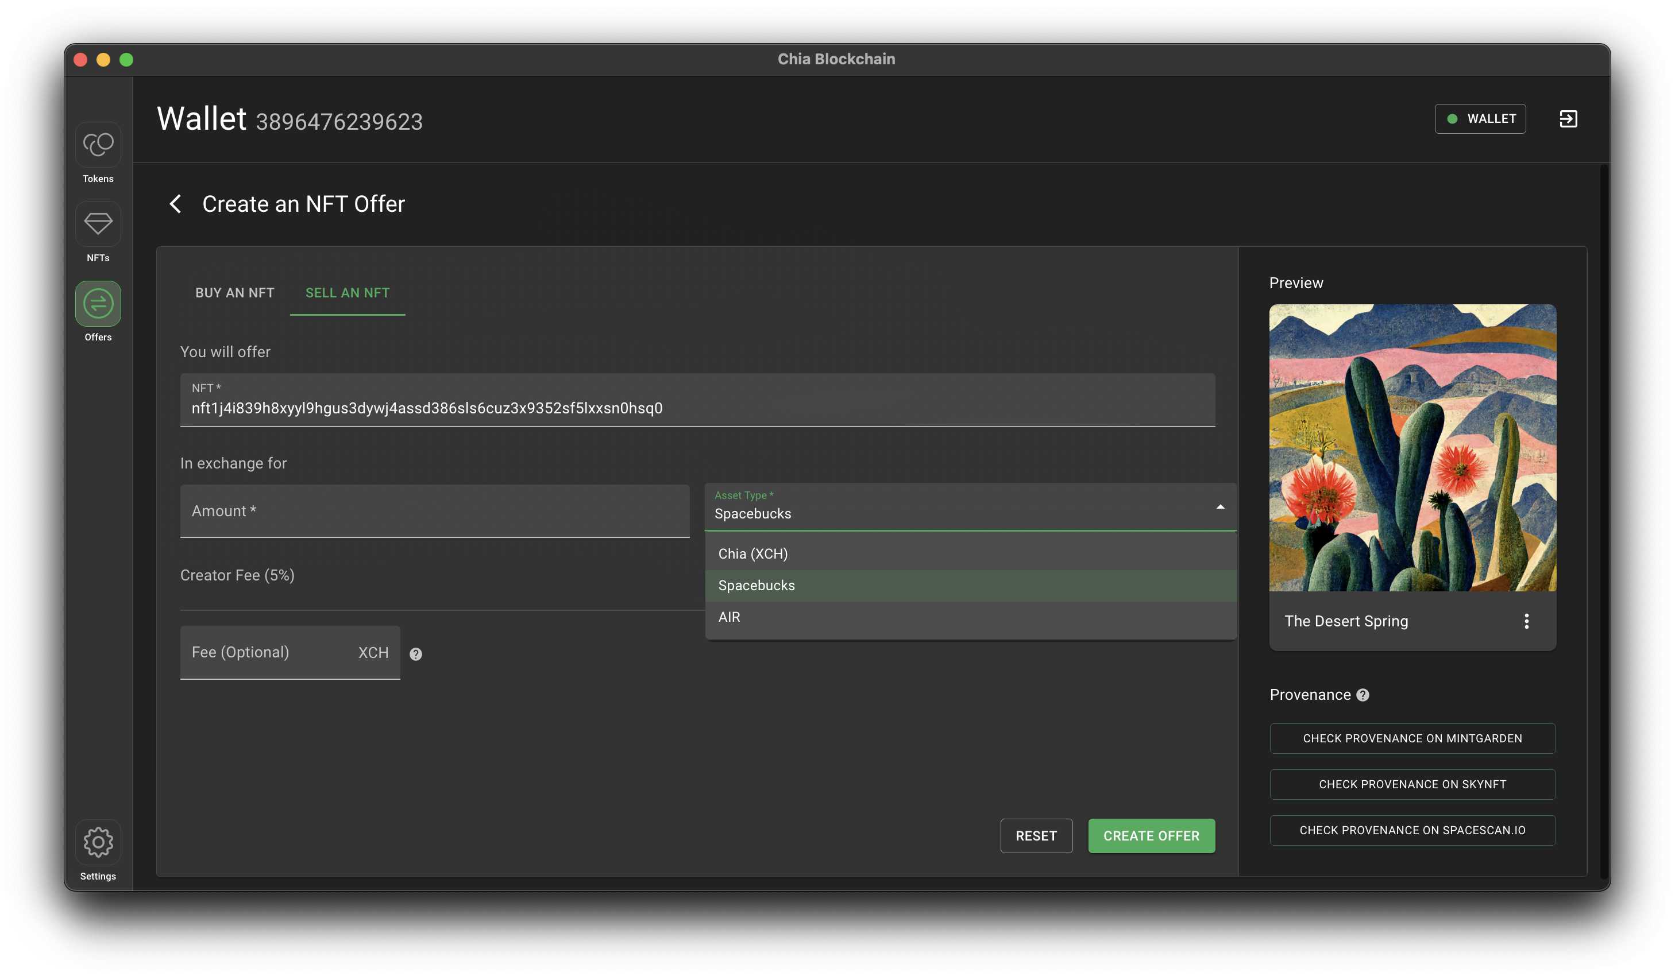
Task: Click the logout icon in header
Action: tap(1568, 119)
